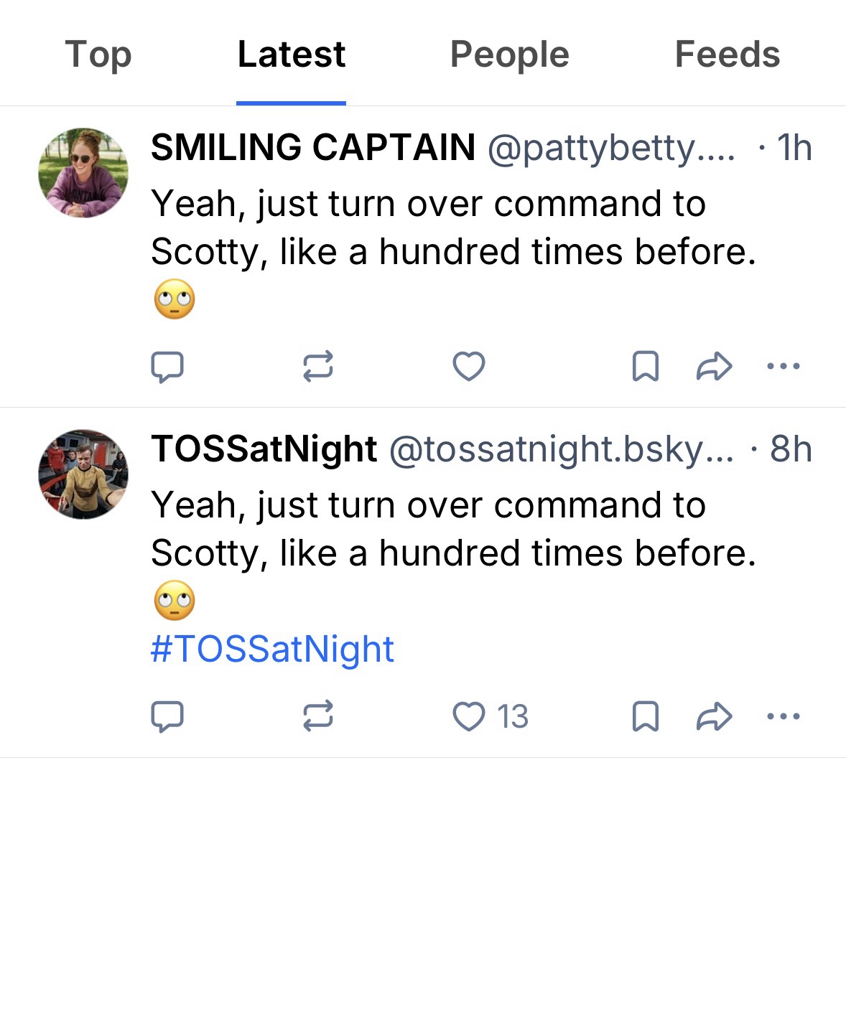Share the TOSSatNight post

[714, 716]
